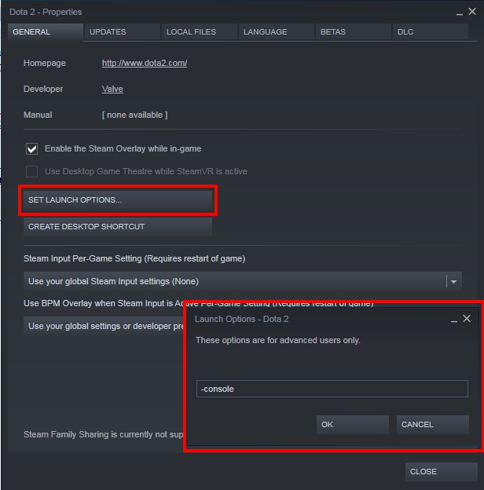Confirm launch options with OK
This screenshot has width=484, height=490.
point(353,425)
